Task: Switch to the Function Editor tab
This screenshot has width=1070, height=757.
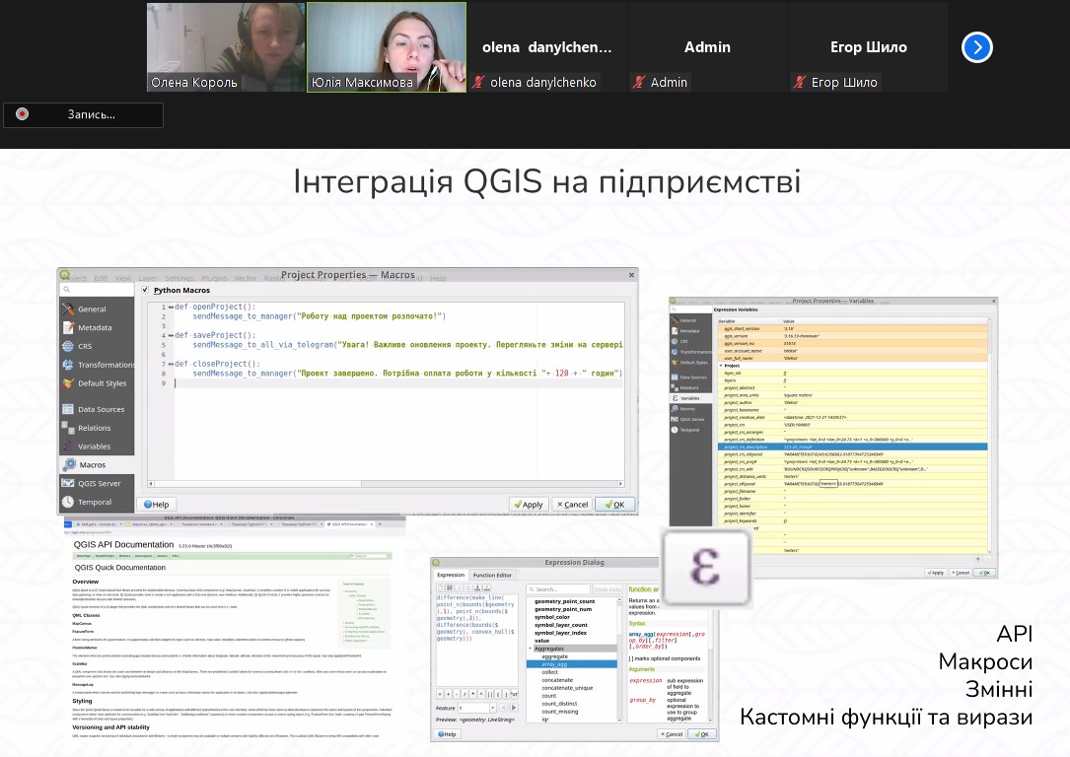Action: tap(492, 575)
